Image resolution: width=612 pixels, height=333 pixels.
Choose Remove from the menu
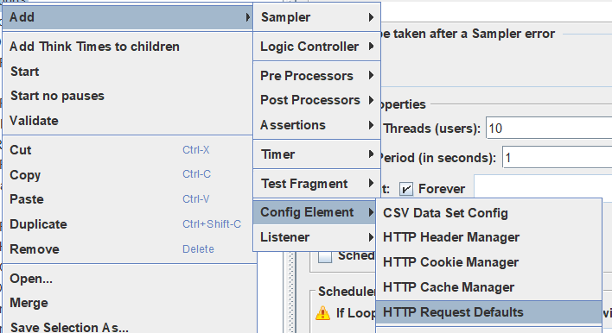pos(128,249)
